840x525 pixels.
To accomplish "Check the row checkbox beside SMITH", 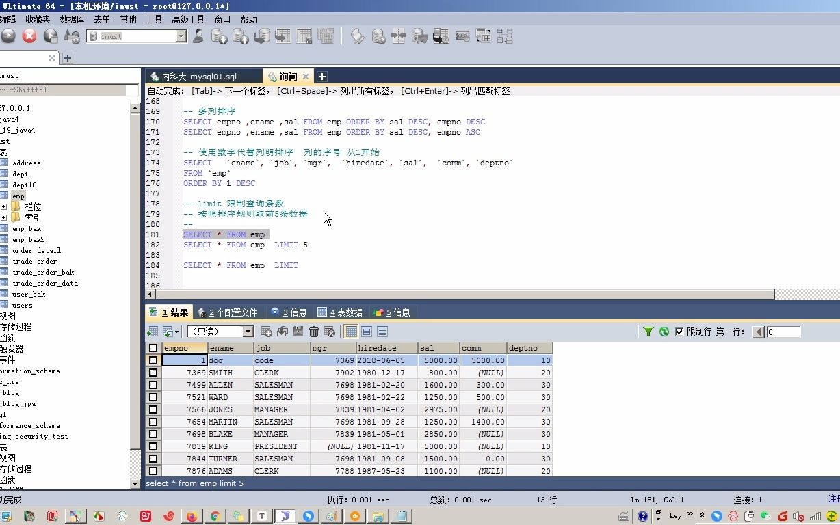I will click(153, 373).
